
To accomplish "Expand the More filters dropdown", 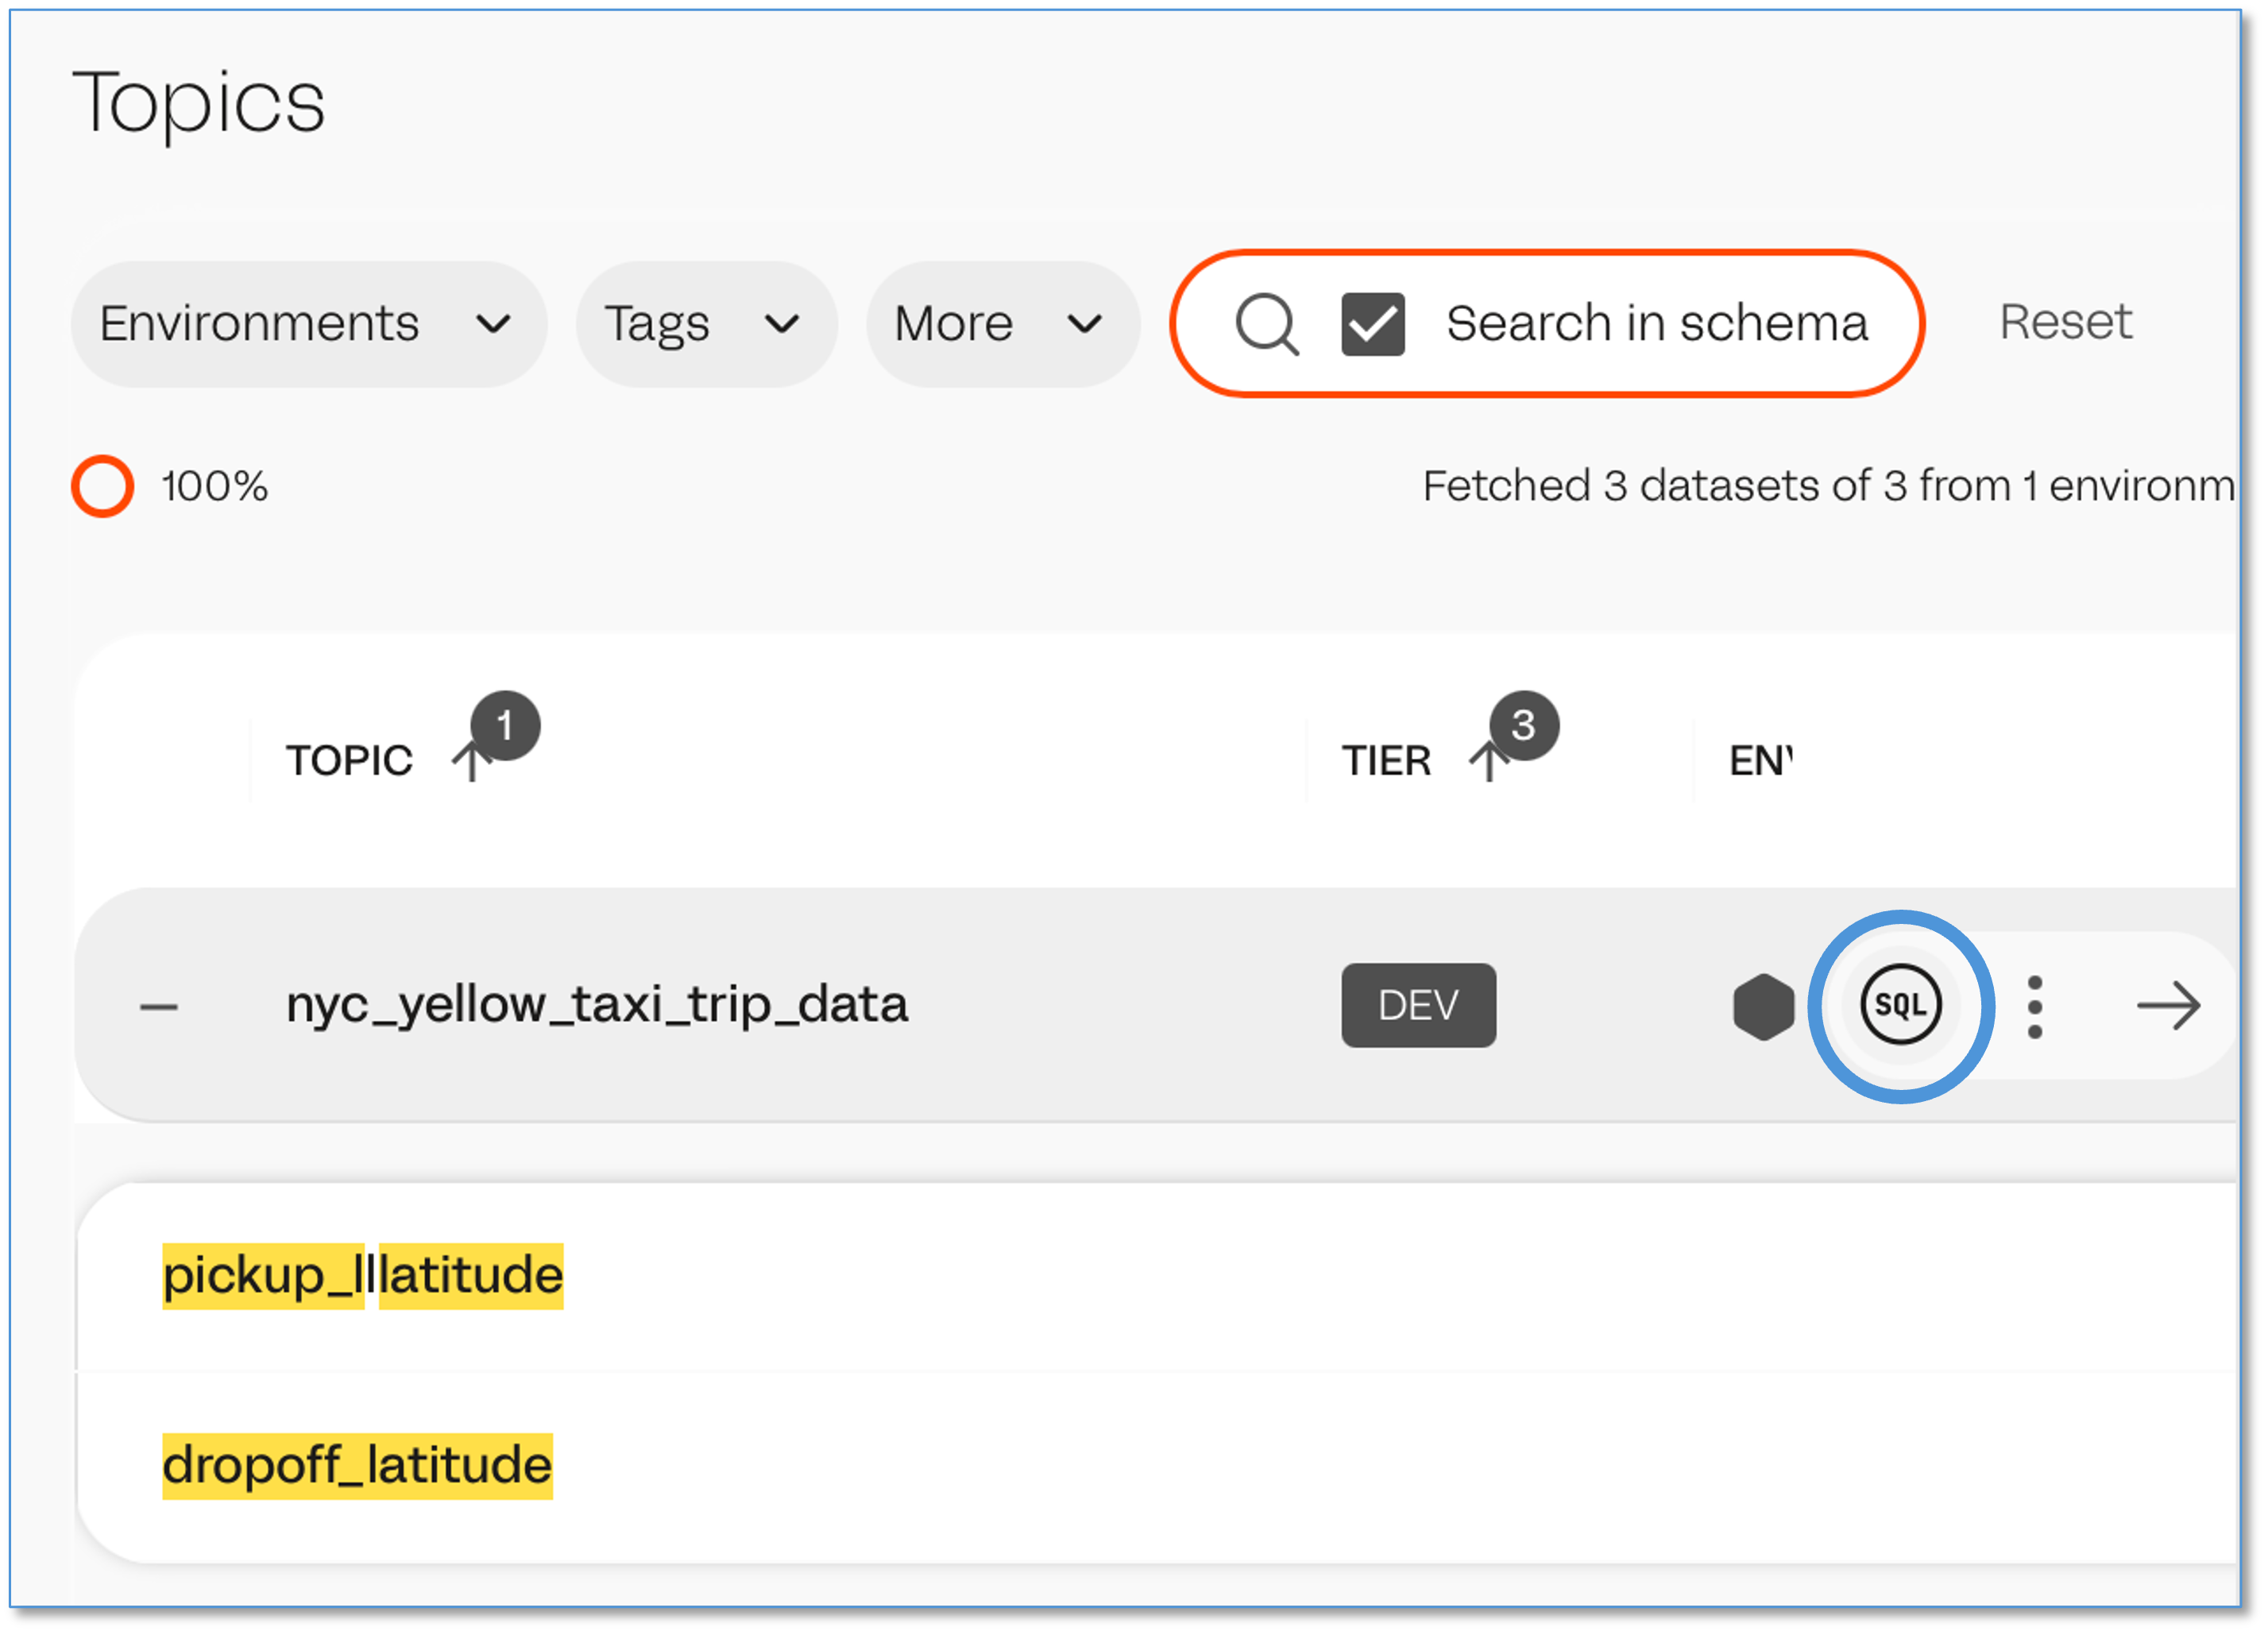I will (x=1002, y=324).
